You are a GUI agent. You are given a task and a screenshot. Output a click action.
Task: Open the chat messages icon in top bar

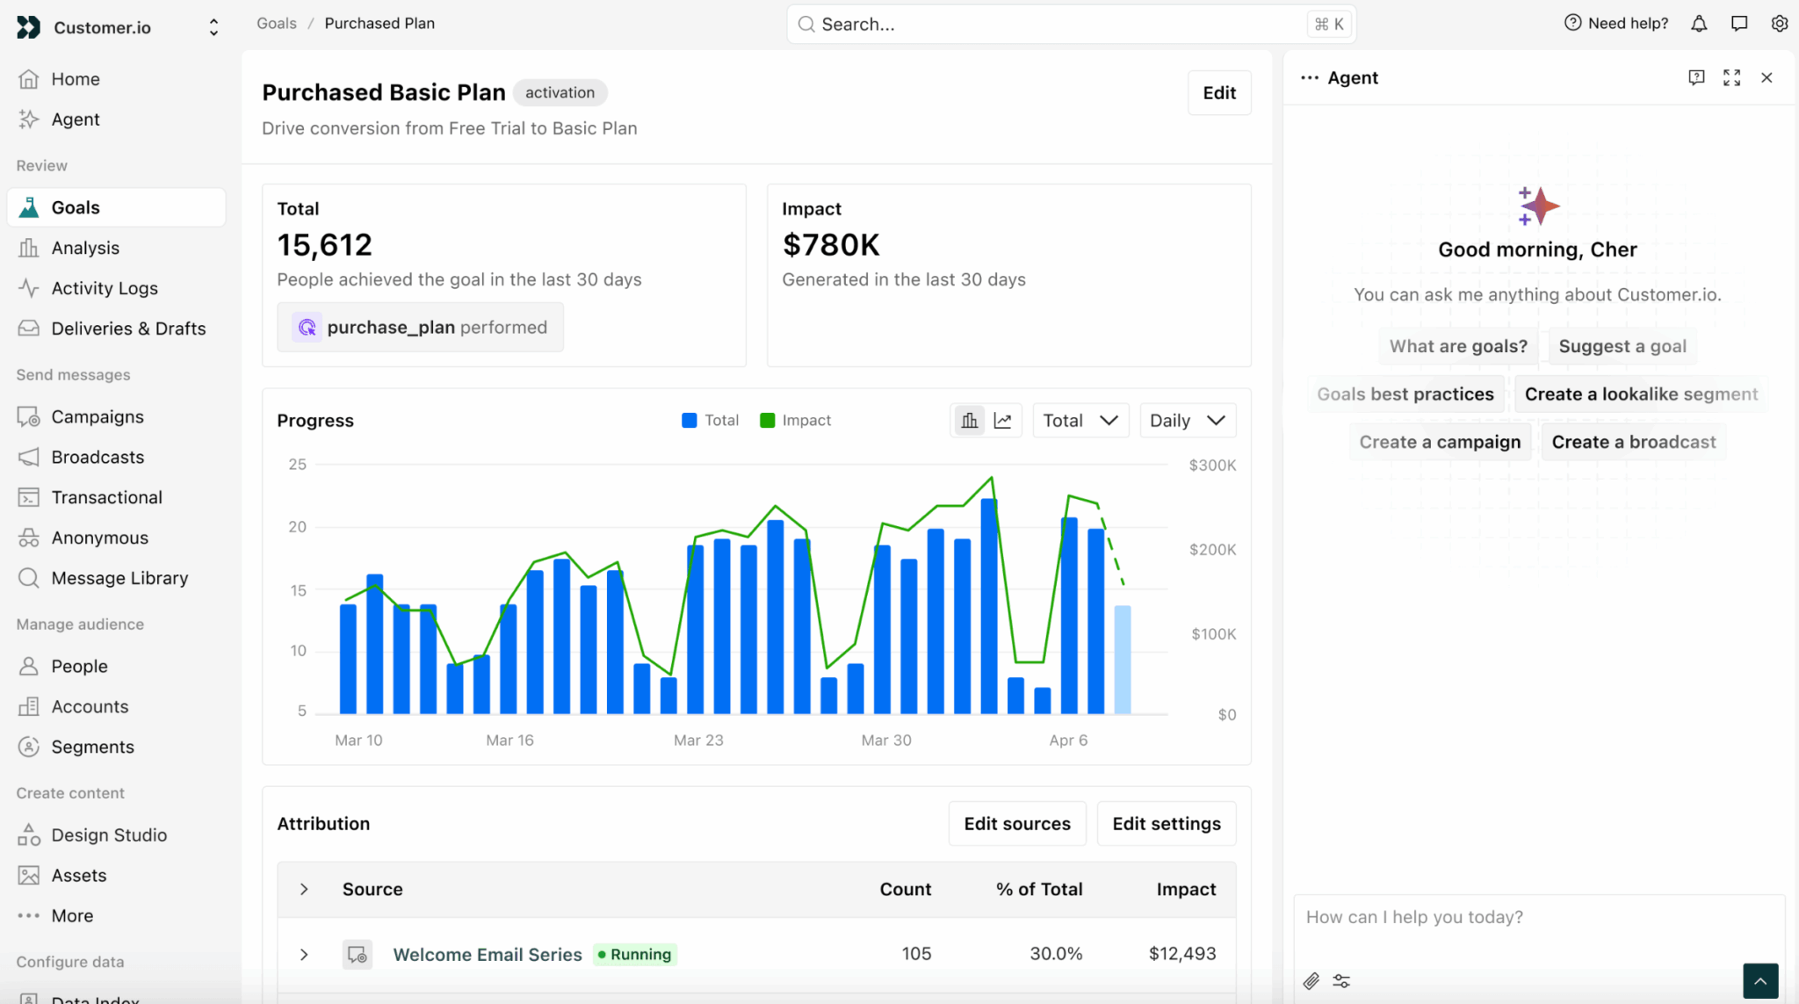click(x=1739, y=24)
